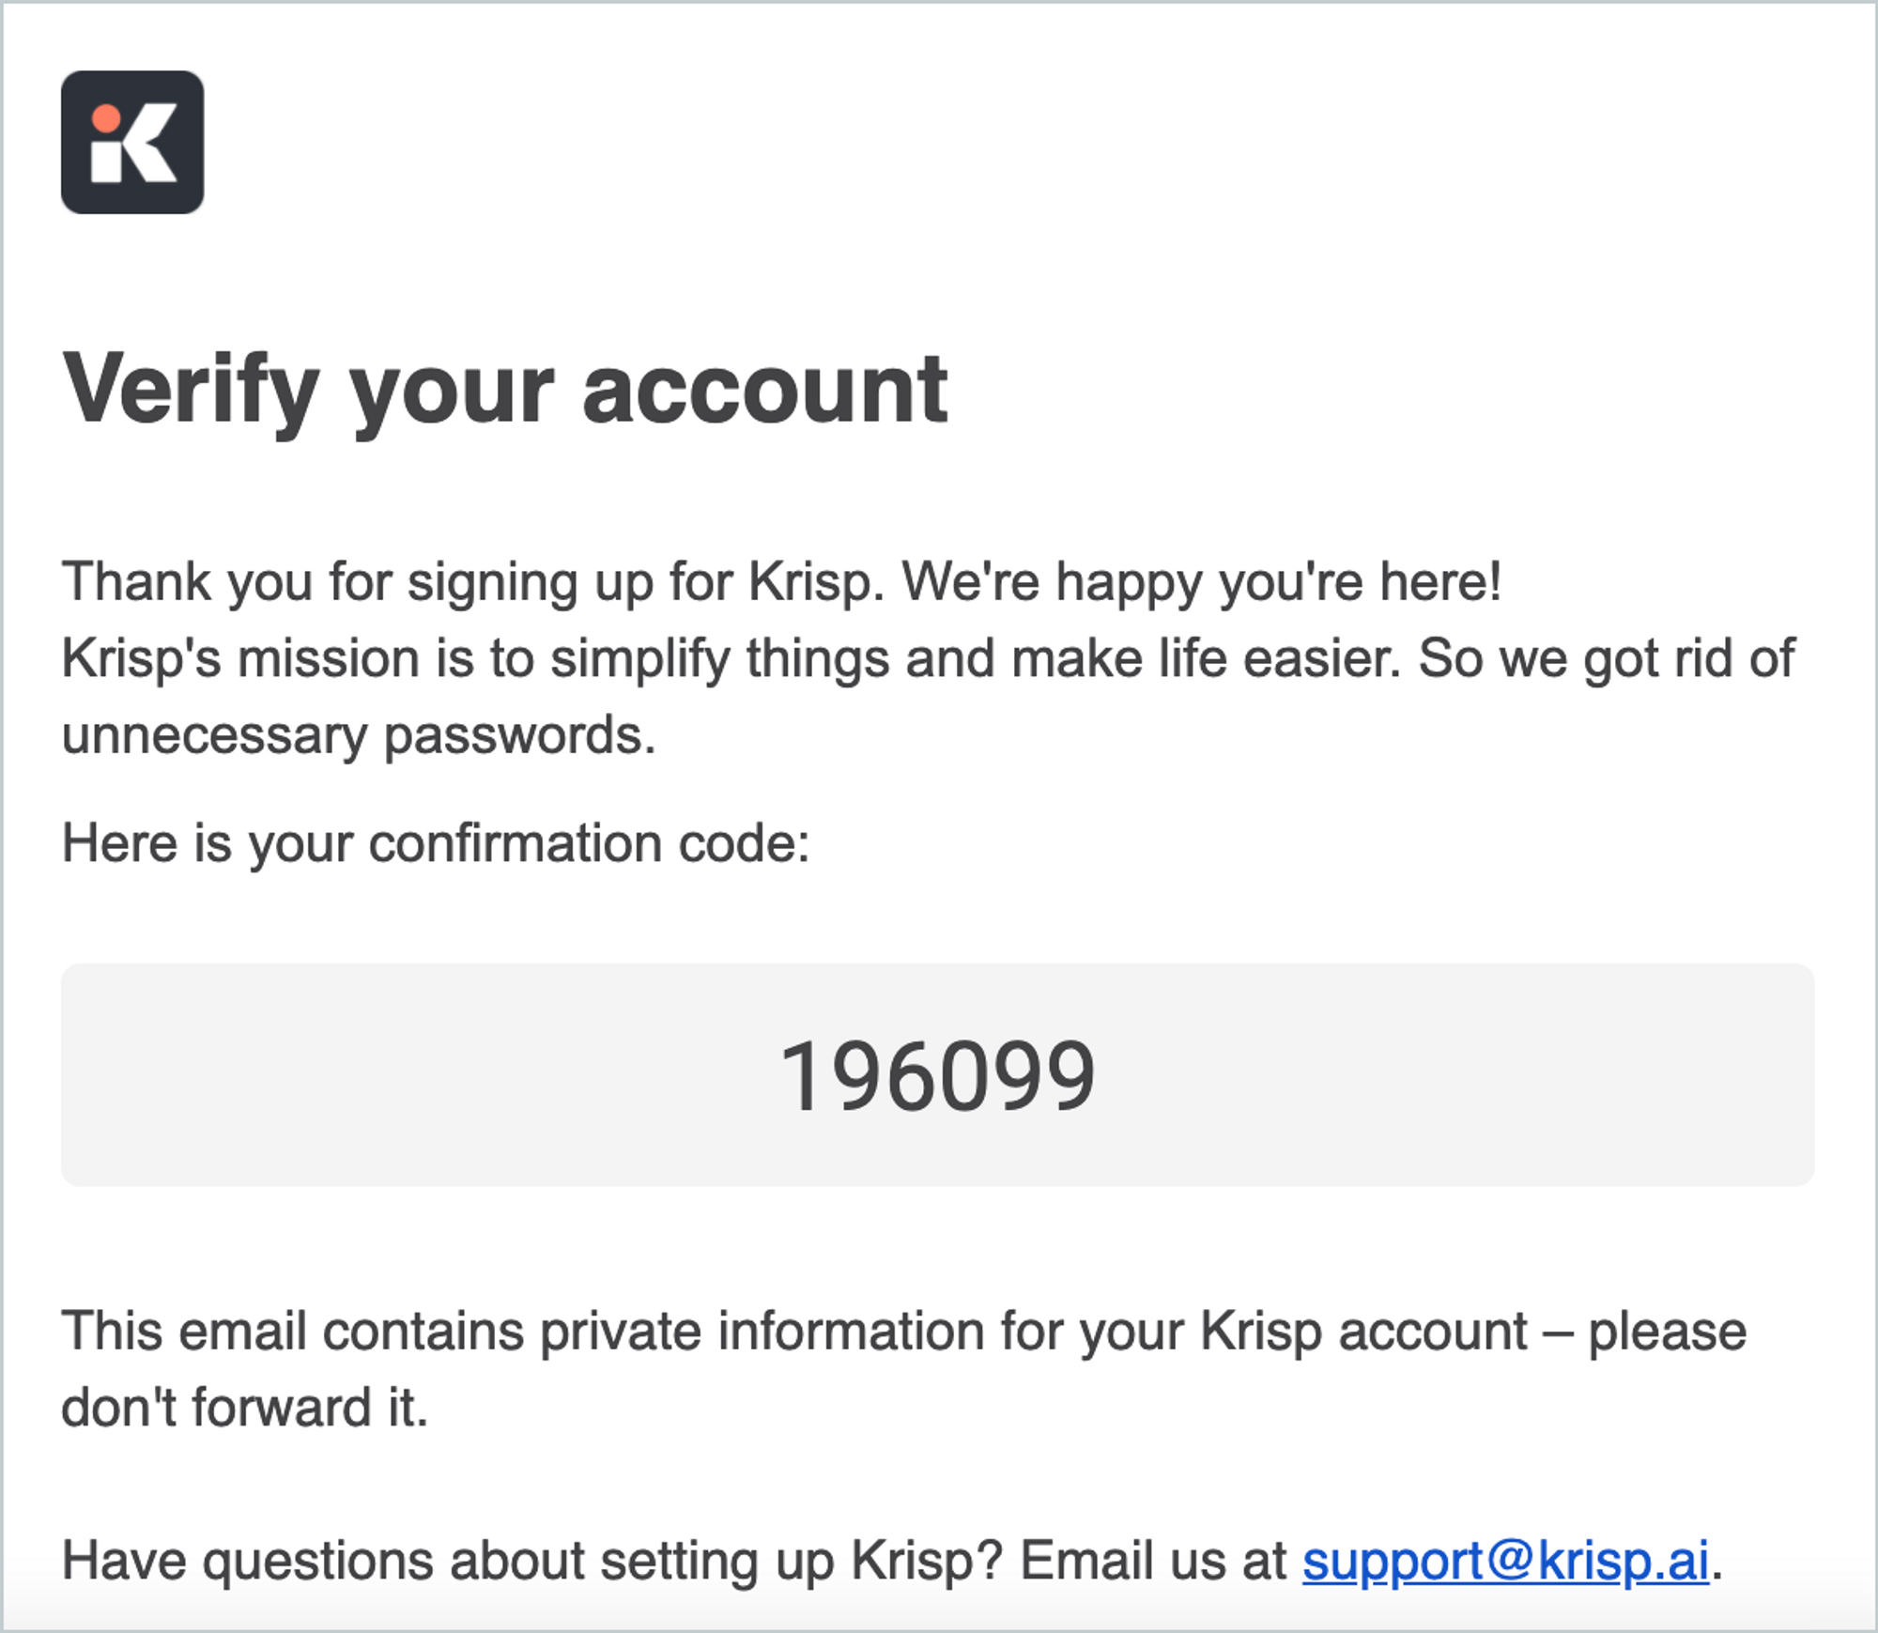Click the "unnecessary passwords." text
The image size is (1878, 1633).
coord(359,734)
